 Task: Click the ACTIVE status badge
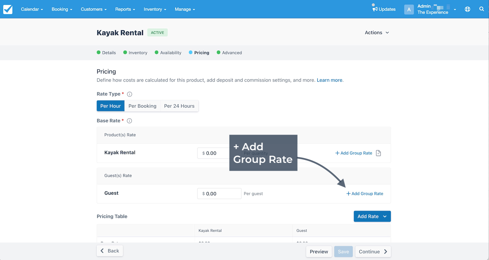[157, 33]
